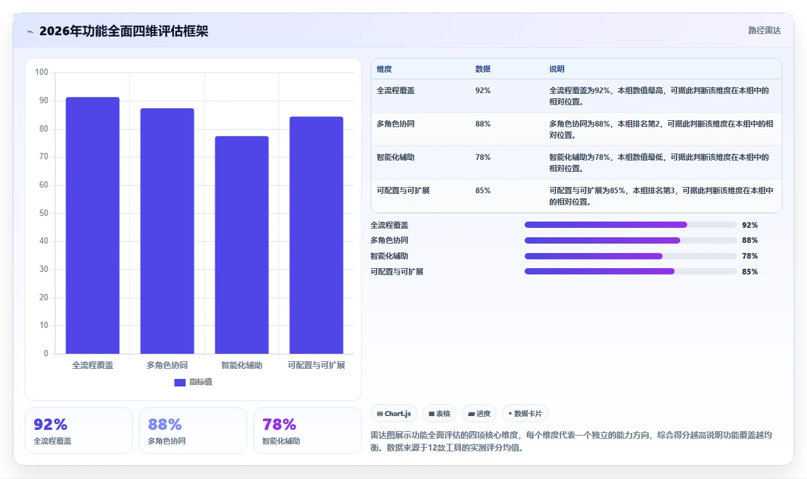Select the 可配置与可扩展 cell in the table
807x479 pixels.
tap(403, 191)
